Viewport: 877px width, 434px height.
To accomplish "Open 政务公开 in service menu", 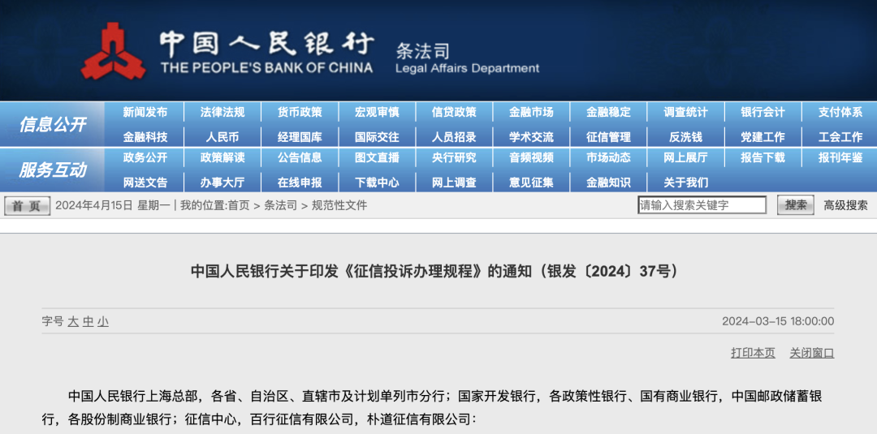I will pyautogui.click(x=145, y=157).
